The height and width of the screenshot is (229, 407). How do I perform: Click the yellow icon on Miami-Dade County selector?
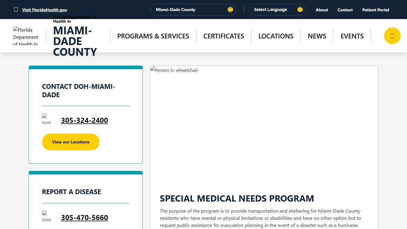[x=230, y=9]
